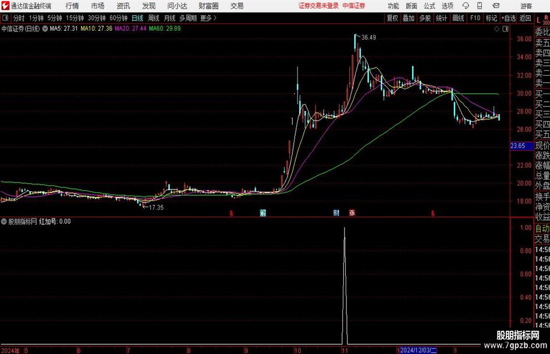Open the 交易 menu
550x354 pixels.
click(237, 6)
